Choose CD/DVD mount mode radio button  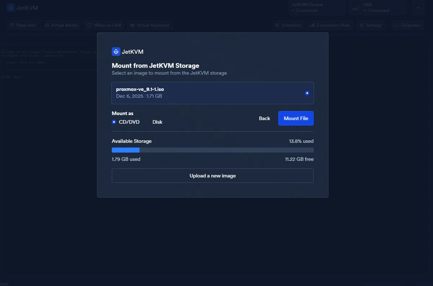tap(114, 122)
